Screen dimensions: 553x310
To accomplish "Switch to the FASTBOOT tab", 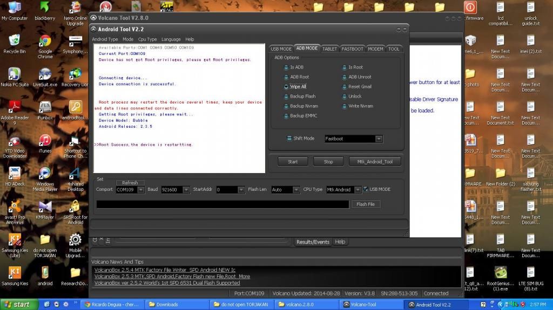I will coord(352,49).
